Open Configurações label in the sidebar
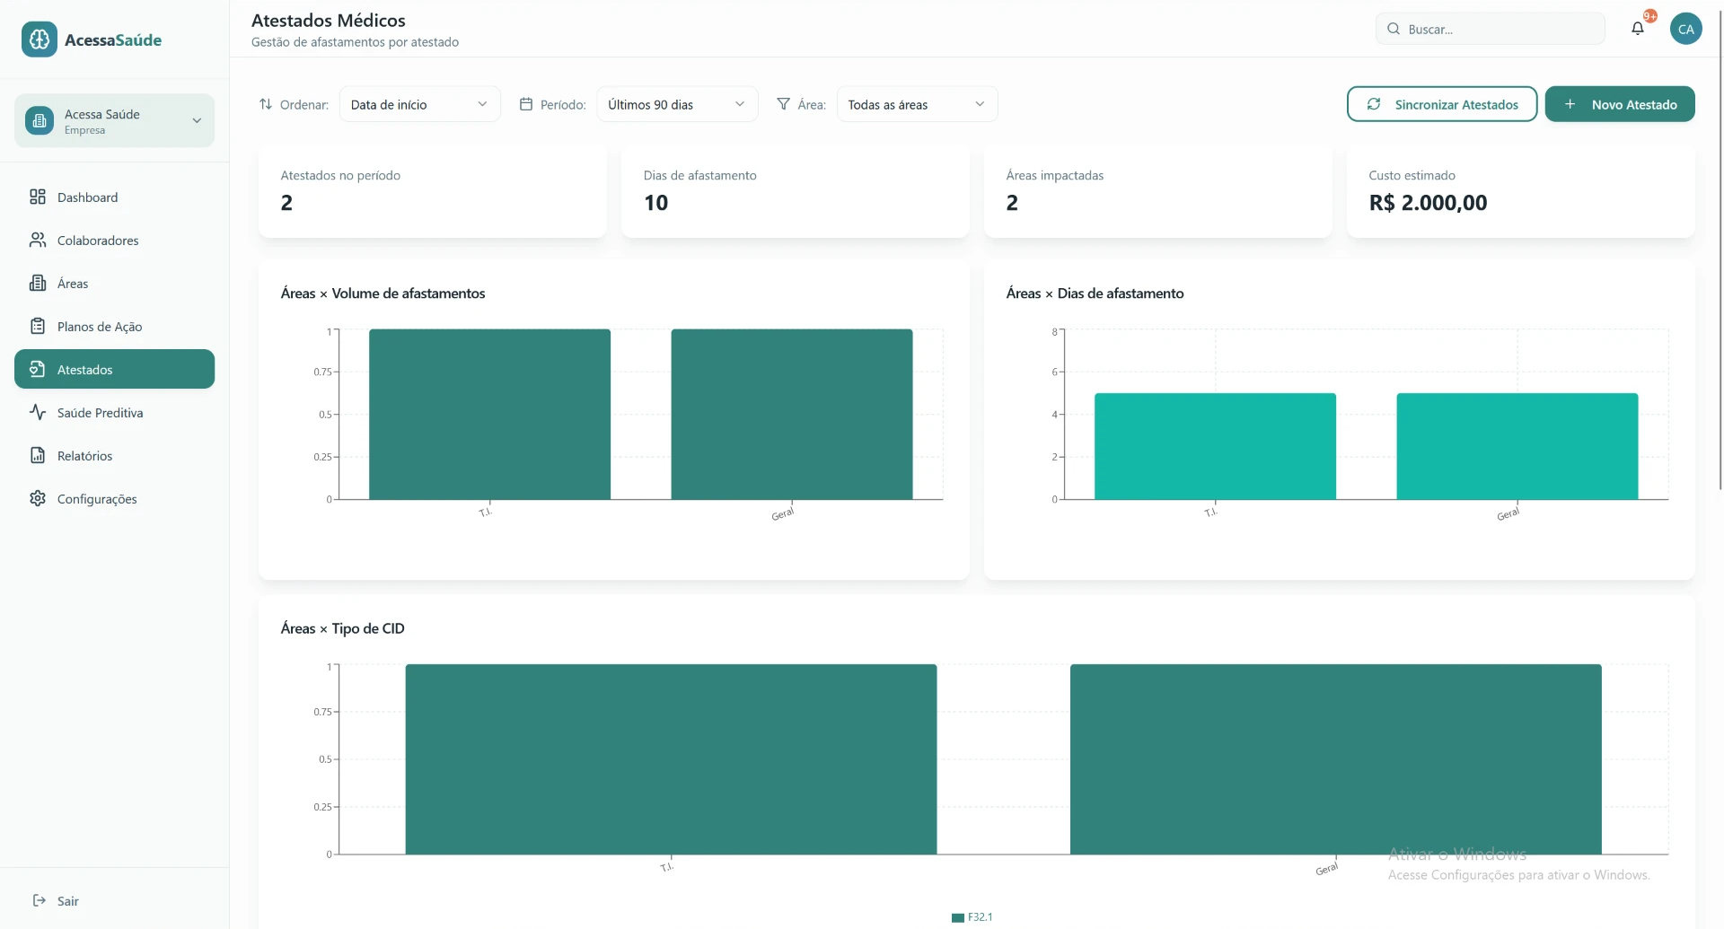Viewport: 1724px width, 929px height. click(97, 499)
